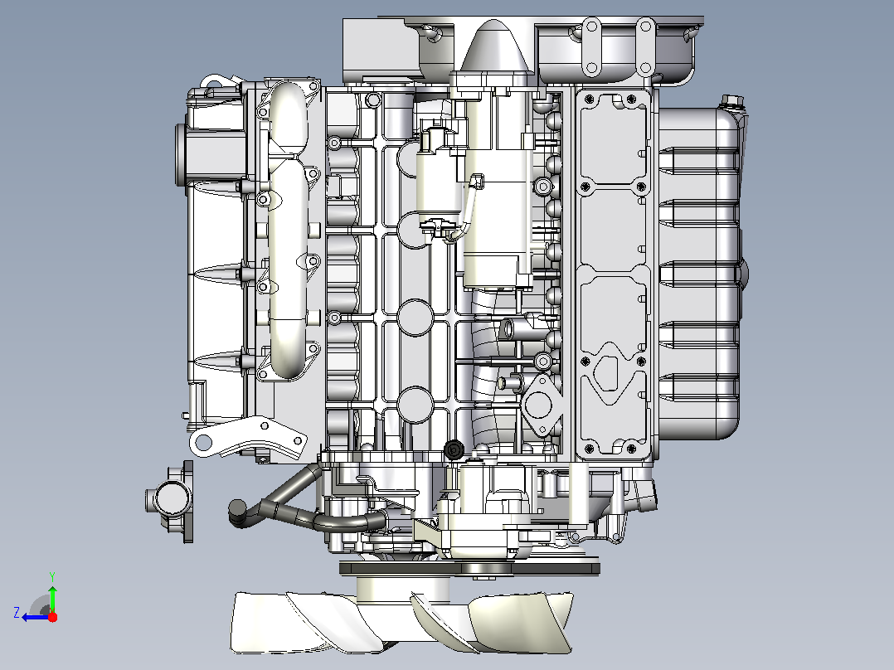Click the red origin ball of the triad

coord(53,617)
